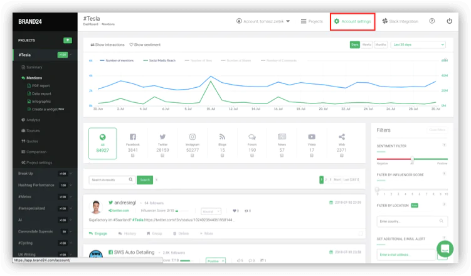471x276 pixels.
Task: Select the Days view tab
Action: pos(355,45)
